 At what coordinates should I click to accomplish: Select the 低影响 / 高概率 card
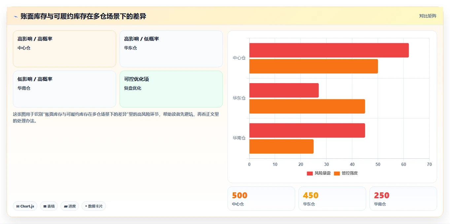[x=64, y=89]
